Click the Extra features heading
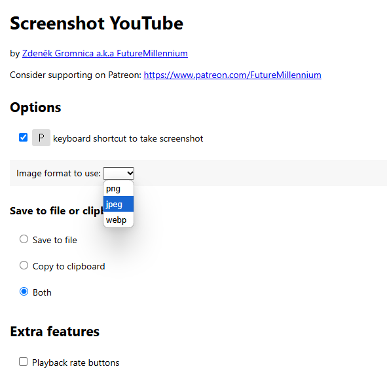 pyautogui.click(x=55, y=332)
